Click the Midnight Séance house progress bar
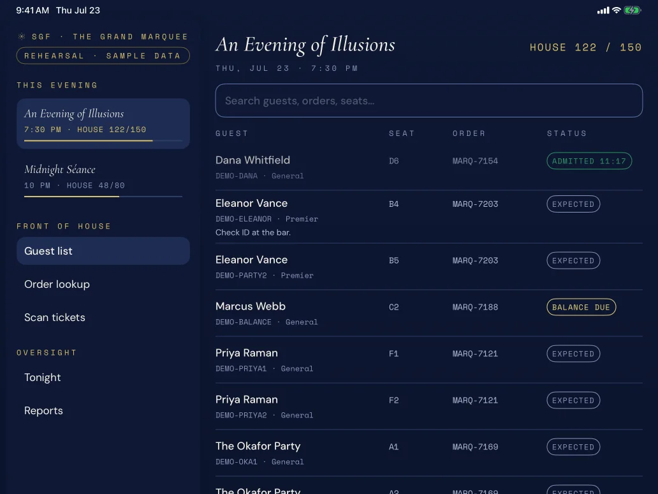Viewport: 658px width, 494px height. [x=103, y=196]
